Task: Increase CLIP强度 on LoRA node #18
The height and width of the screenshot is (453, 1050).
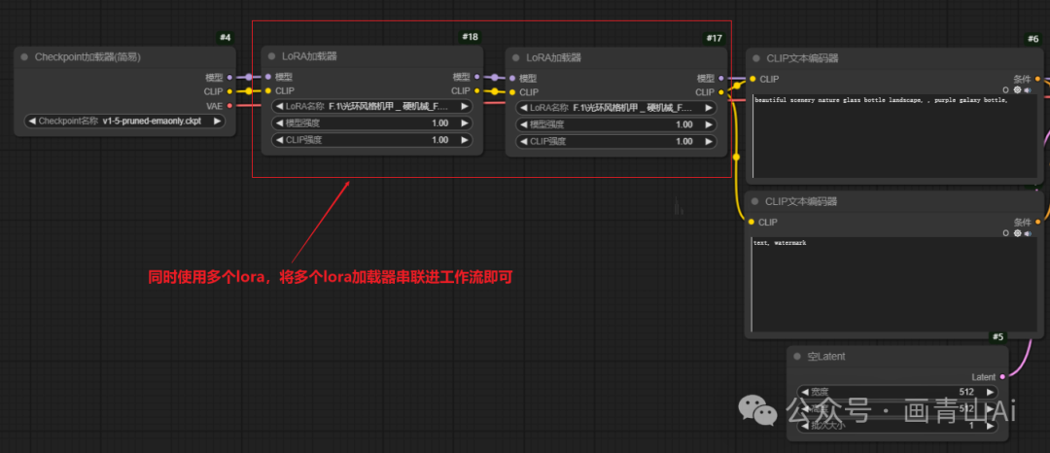Action: [x=464, y=140]
